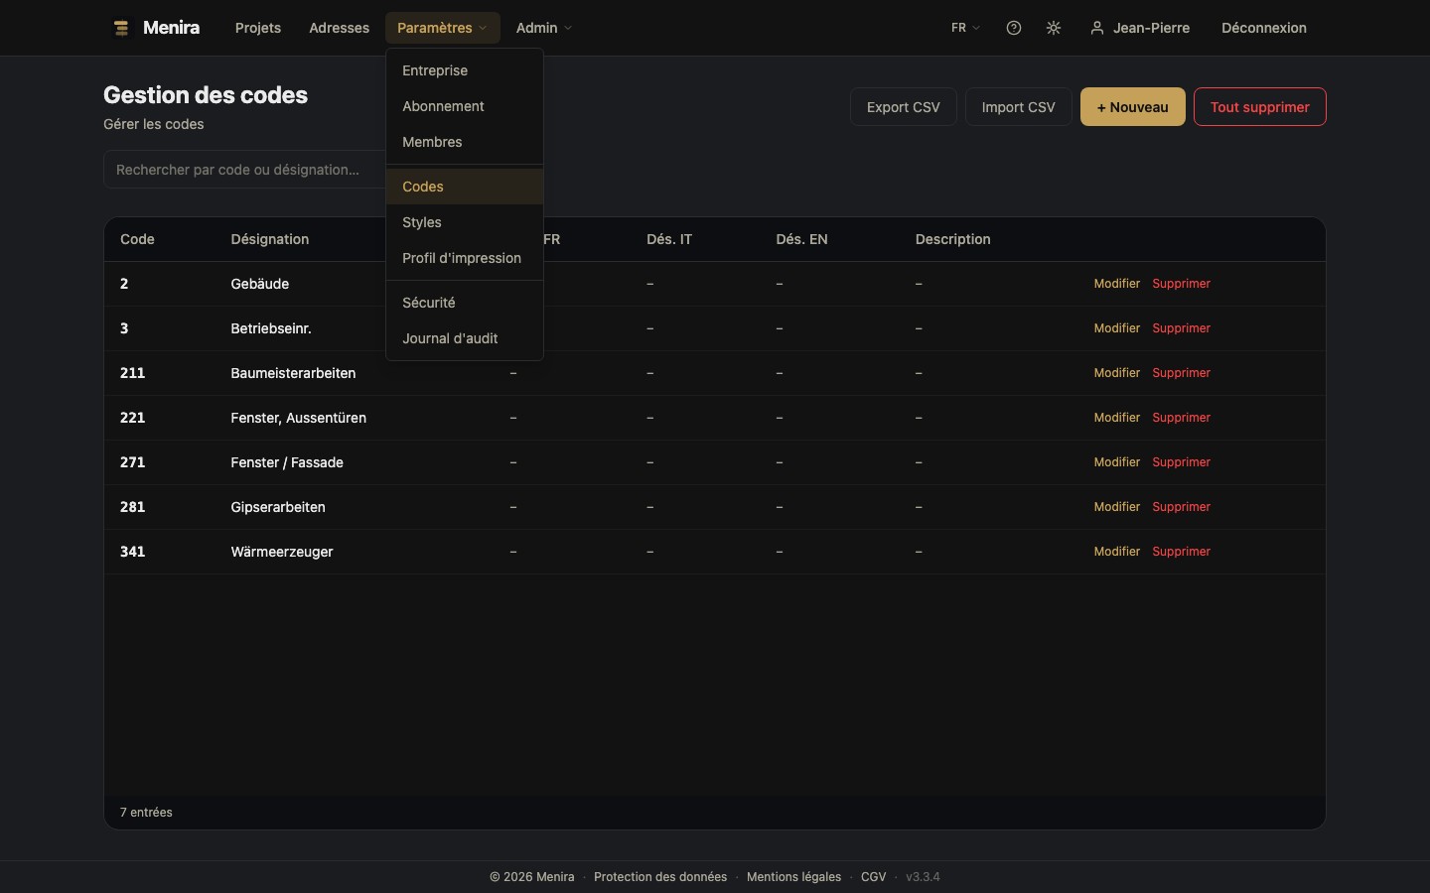This screenshot has height=893, width=1430.
Task: Select Abonnement from Paramètres menu
Action: pos(464,106)
